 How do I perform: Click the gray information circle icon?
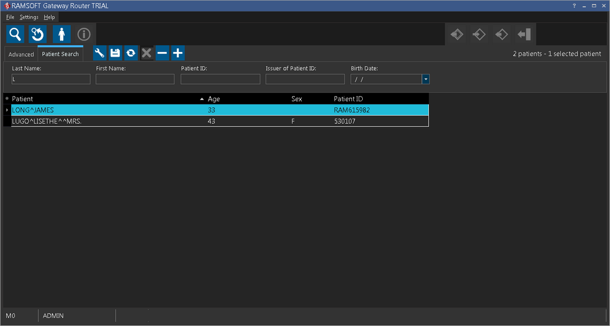[84, 34]
